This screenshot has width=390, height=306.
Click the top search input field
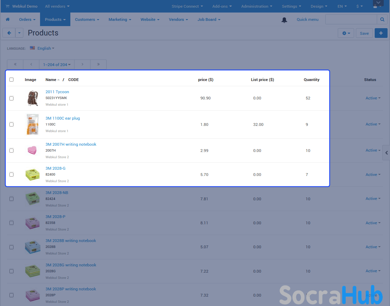(x=351, y=19)
